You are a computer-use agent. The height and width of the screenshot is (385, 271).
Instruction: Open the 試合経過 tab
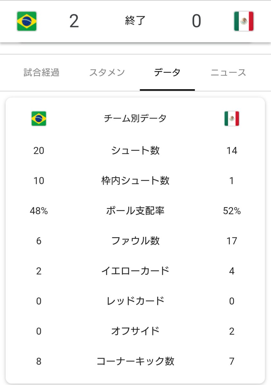[42, 73]
